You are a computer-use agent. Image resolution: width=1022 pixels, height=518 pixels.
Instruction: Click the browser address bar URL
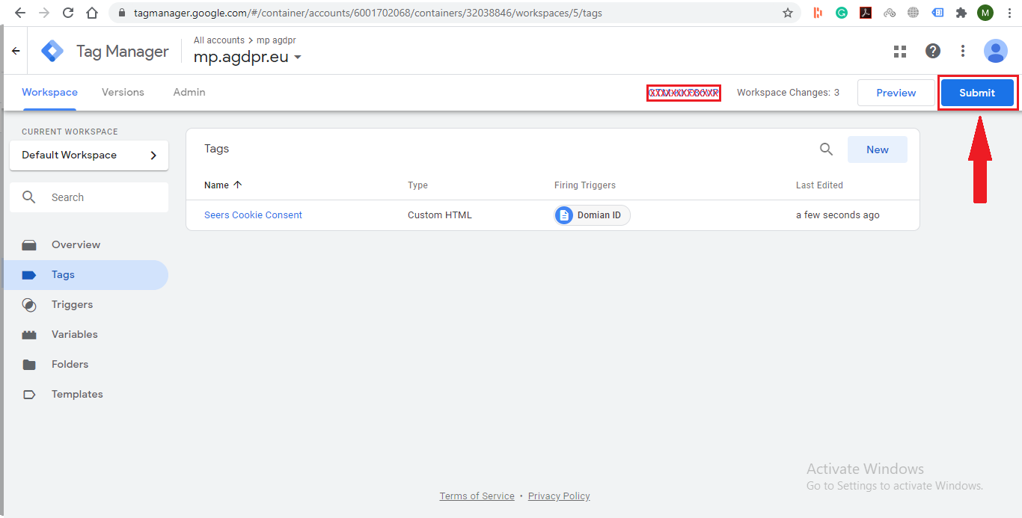pyautogui.click(x=368, y=13)
